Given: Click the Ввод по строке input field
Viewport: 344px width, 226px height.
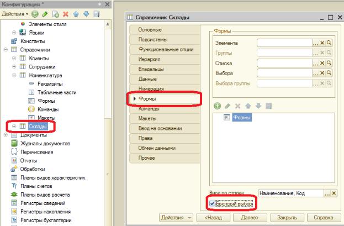Looking at the screenshot, I should [291, 193].
